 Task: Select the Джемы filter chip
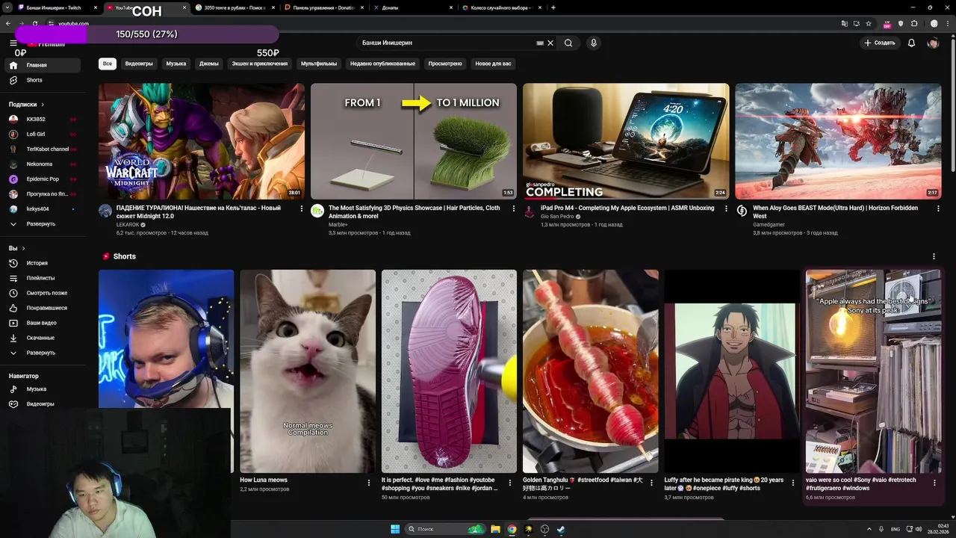tap(209, 64)
